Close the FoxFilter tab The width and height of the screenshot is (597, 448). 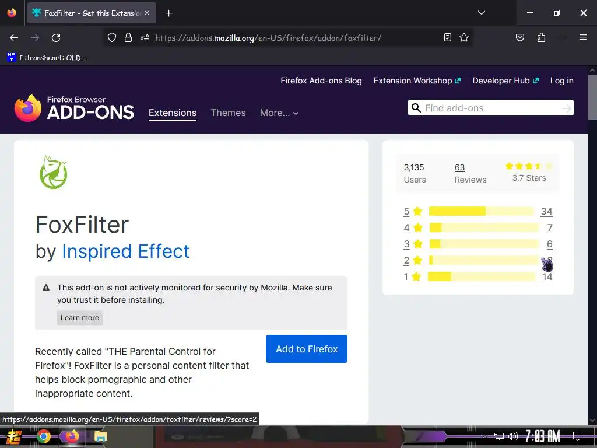[x=147, y=13]
